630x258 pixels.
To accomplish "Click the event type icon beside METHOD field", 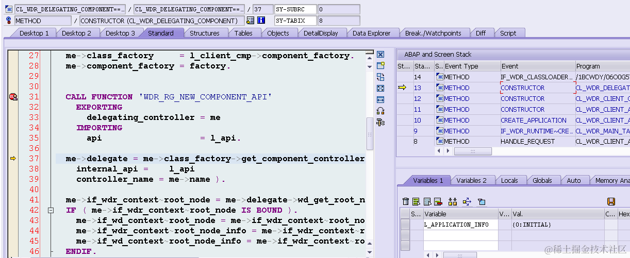I will [8, 21].
